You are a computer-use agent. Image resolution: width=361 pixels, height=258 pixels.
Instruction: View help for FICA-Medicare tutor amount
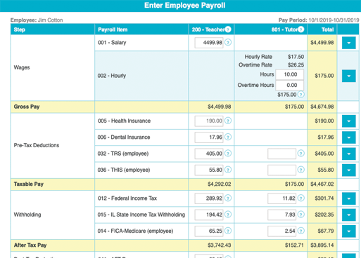coord(301,231)
